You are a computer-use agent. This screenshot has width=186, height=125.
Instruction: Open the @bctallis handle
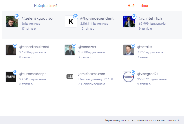145,47
